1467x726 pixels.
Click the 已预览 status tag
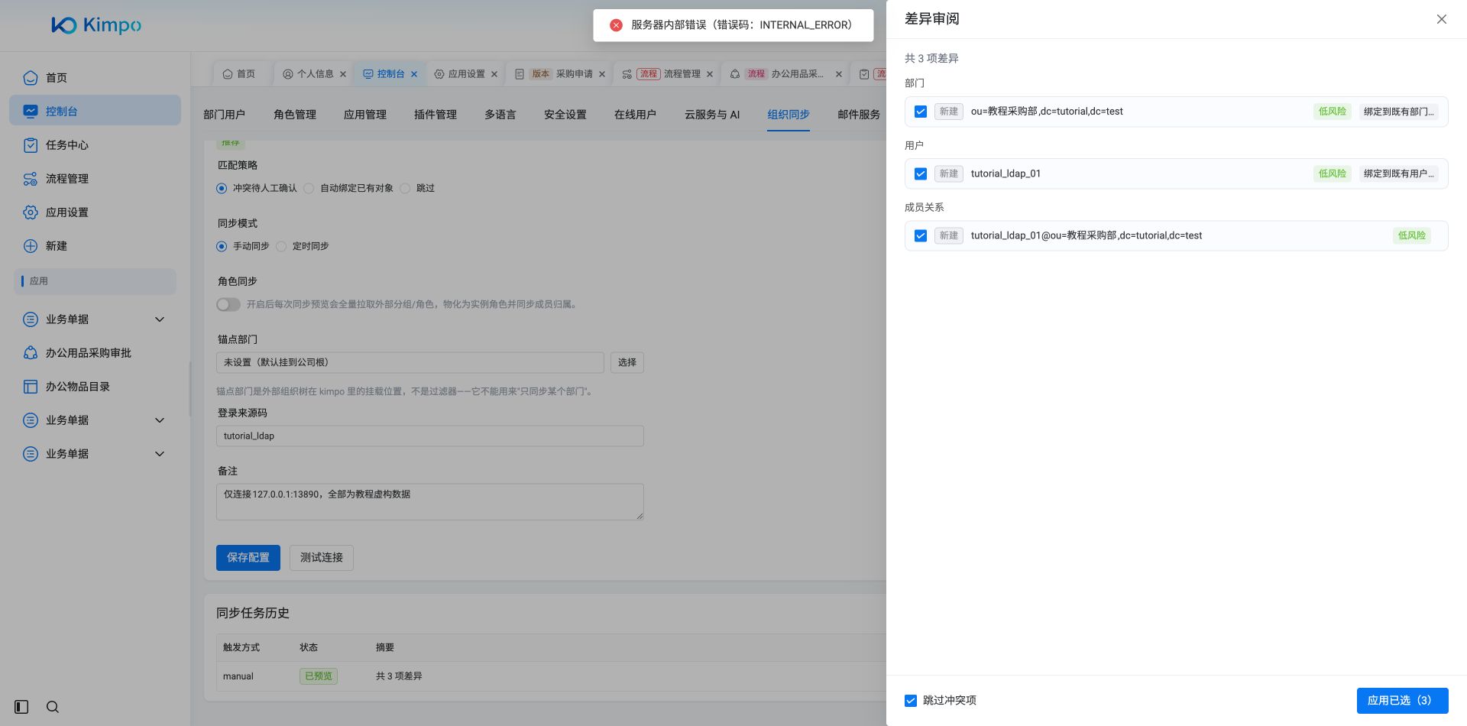tap(319, 676)
